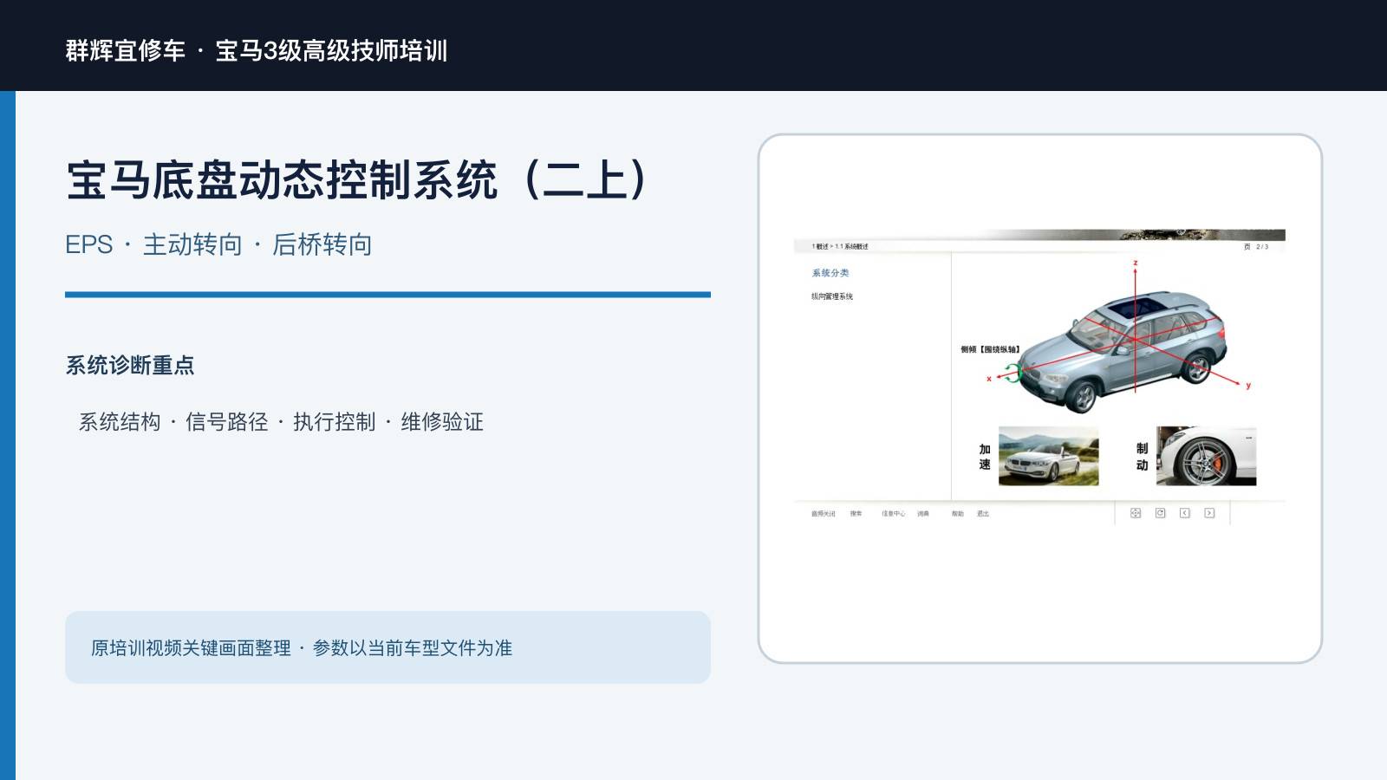Click the 加速 label beside the convertible

pyautogui.click(x=985, y=457)
